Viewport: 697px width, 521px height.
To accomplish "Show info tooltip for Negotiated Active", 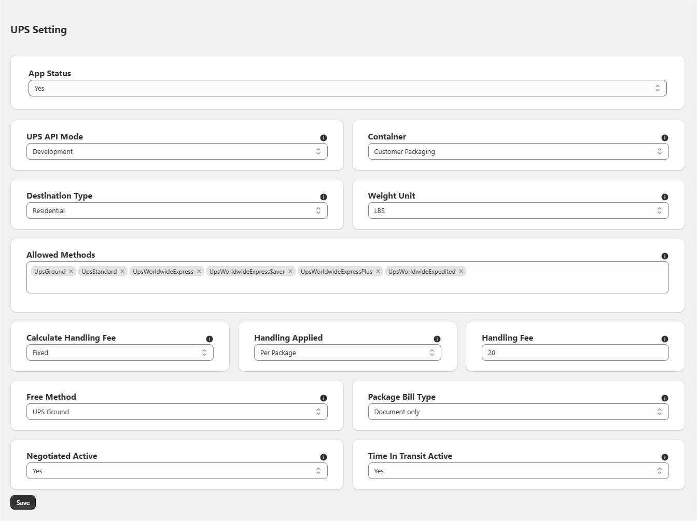I will pyautogui.click(x=324, y=457).
